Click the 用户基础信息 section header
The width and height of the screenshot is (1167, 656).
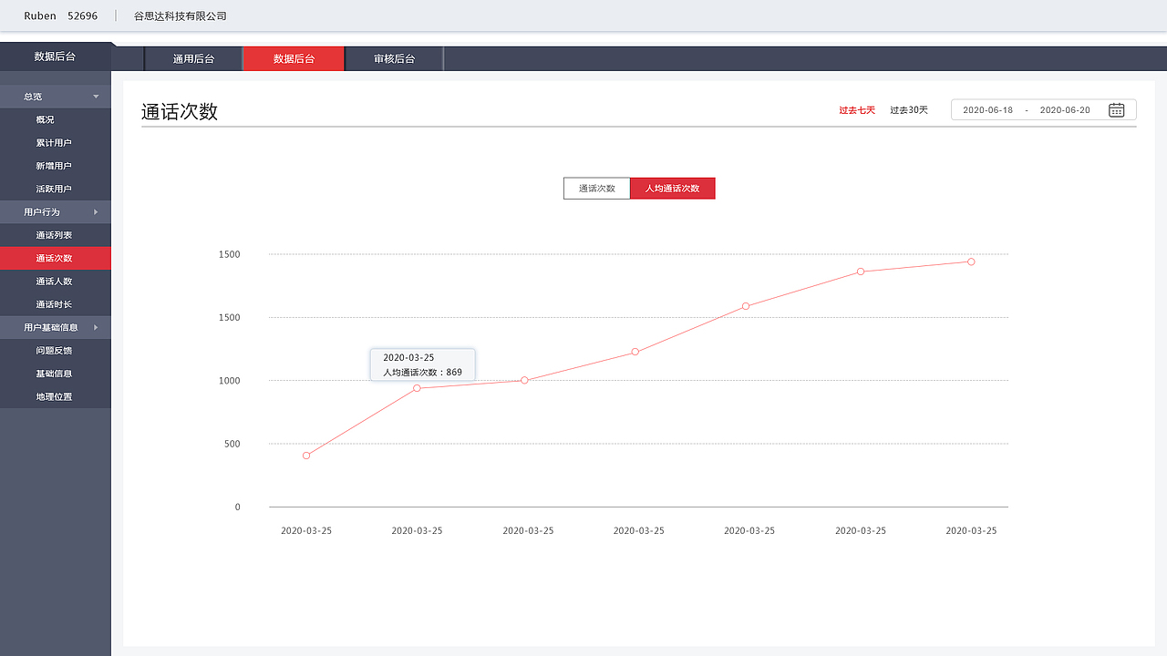55,327
